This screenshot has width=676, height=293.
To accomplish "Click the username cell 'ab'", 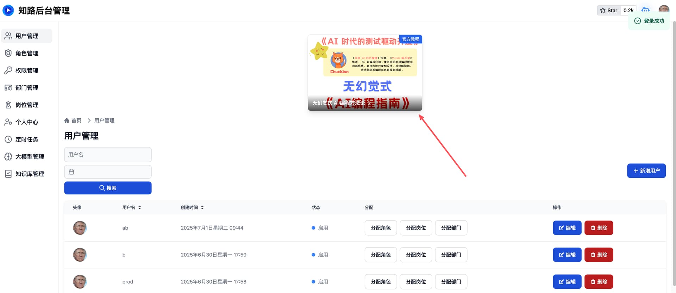I will click(x=125, y=228).
